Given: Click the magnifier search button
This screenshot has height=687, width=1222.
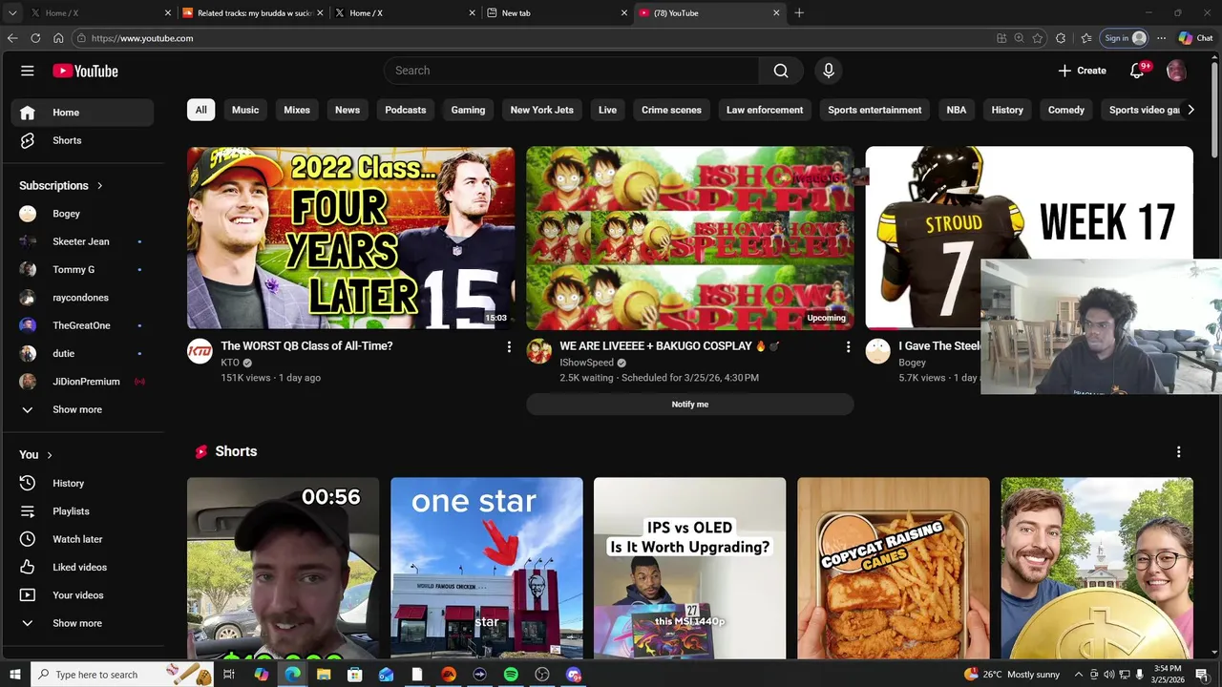Looking at the screenshot, I should point(781,71).
